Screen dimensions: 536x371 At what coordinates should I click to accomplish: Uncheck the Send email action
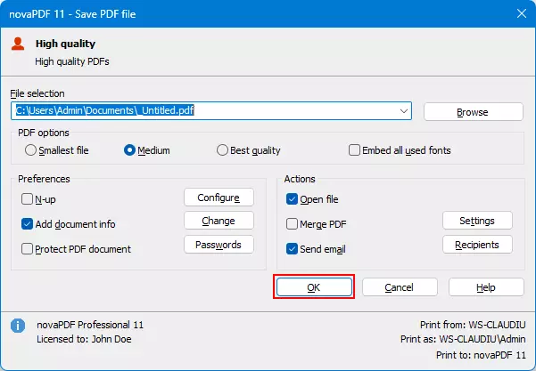click(293, 249)
